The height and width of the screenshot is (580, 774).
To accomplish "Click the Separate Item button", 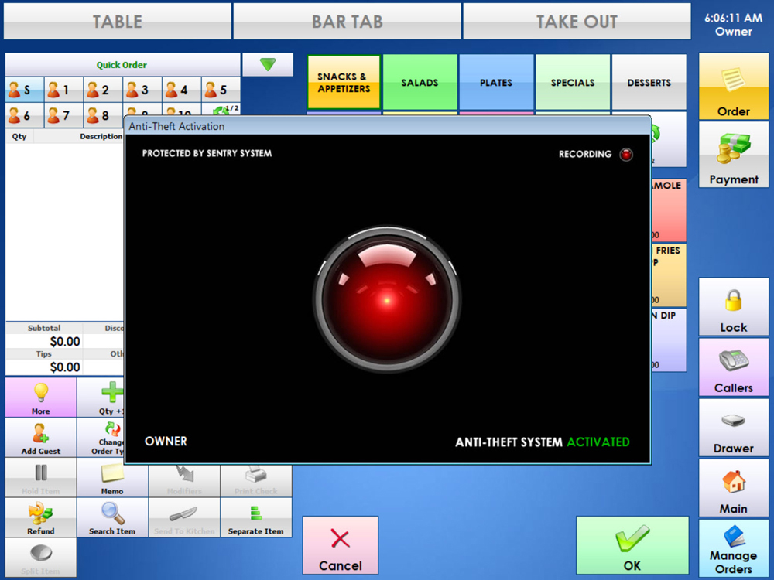I will (x=256, y=517).
